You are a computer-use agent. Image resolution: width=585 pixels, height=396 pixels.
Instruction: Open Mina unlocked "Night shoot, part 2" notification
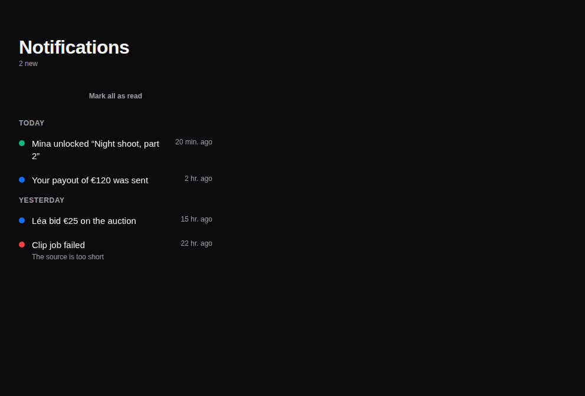[x=115, y=150]
